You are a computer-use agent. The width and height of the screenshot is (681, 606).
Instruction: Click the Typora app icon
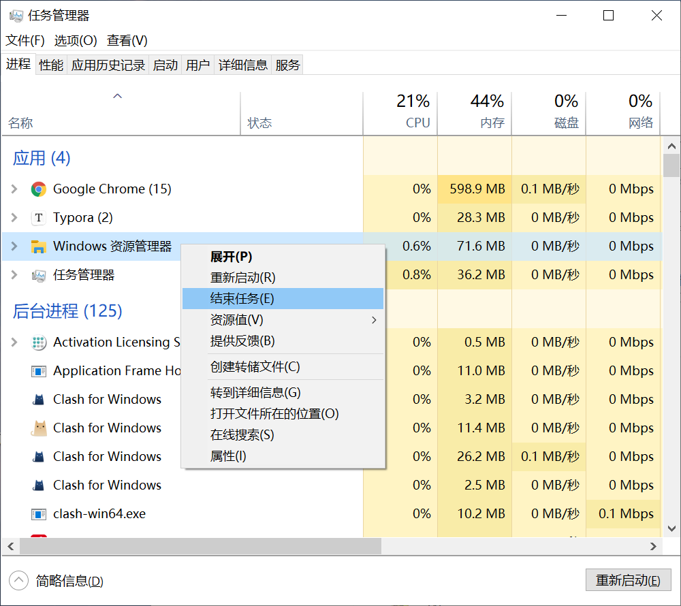point(39,217)
